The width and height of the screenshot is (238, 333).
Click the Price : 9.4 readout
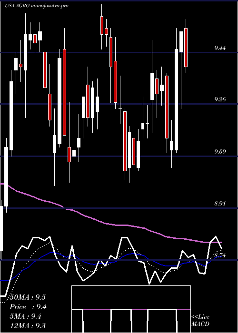(x=28, y=307)
